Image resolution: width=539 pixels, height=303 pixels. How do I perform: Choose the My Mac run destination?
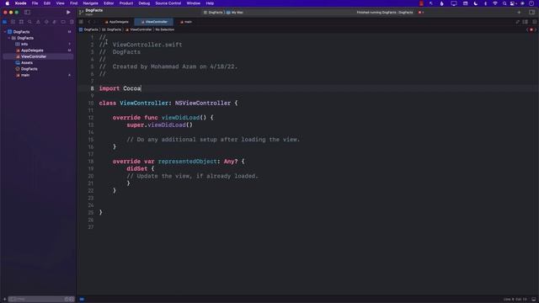[x=235, y=13]
